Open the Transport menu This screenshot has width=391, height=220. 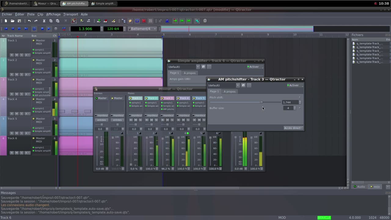point(71,14)
